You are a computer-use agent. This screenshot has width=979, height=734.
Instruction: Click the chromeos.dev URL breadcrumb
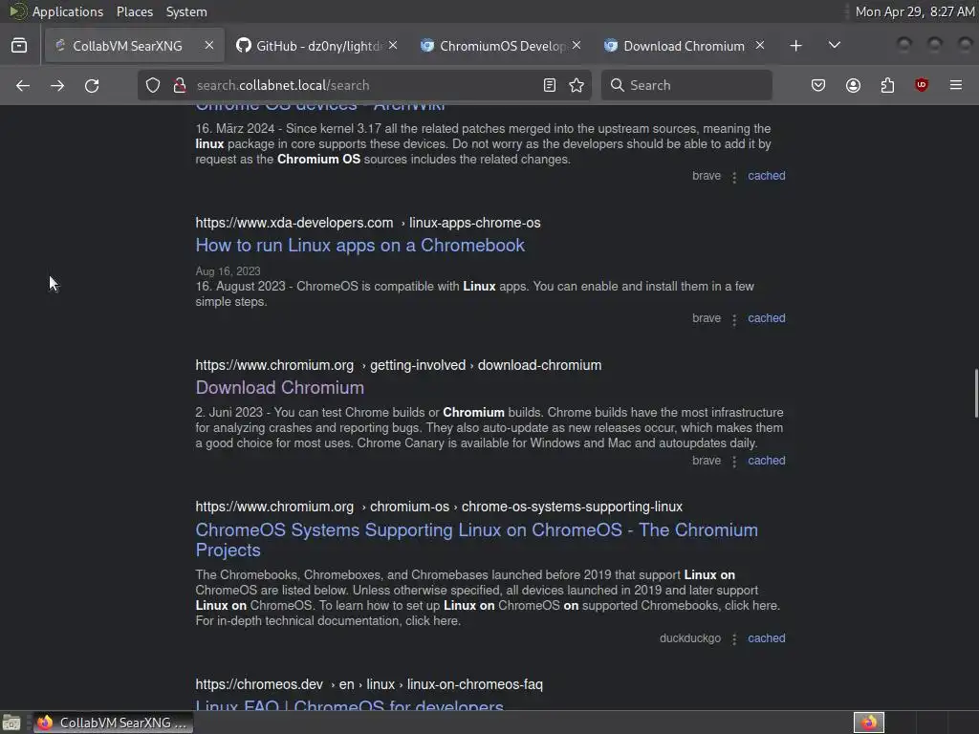(x=369, y=684)
